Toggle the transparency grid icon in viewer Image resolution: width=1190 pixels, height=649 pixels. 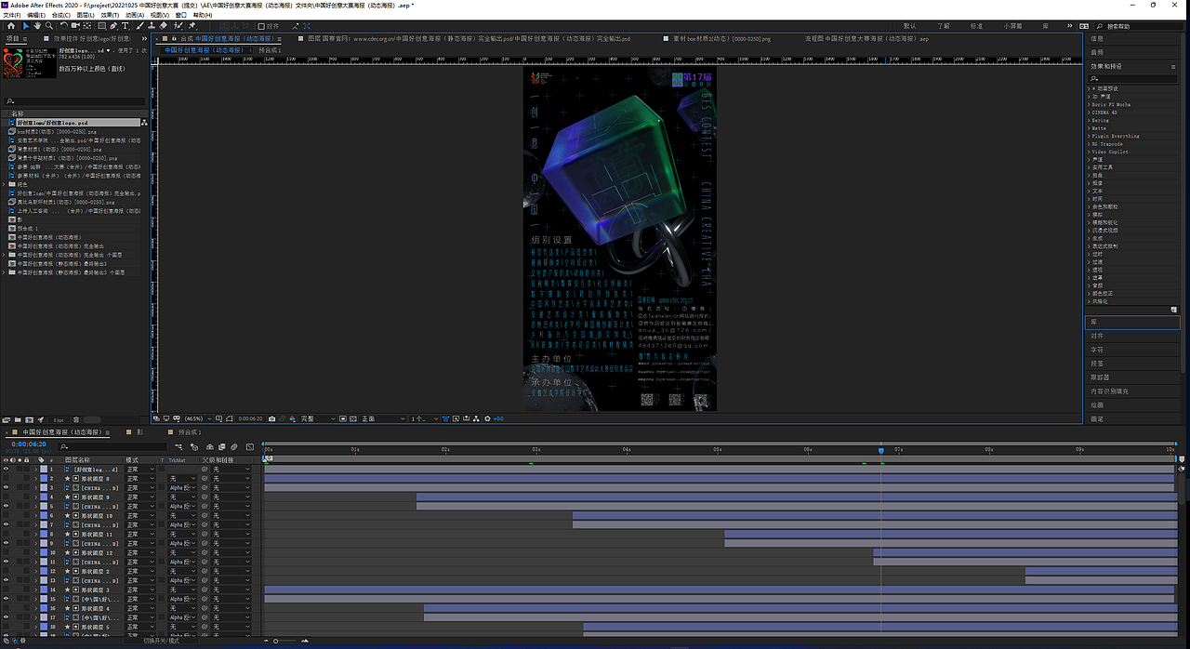pyautogui.click(x=353, y=419)
